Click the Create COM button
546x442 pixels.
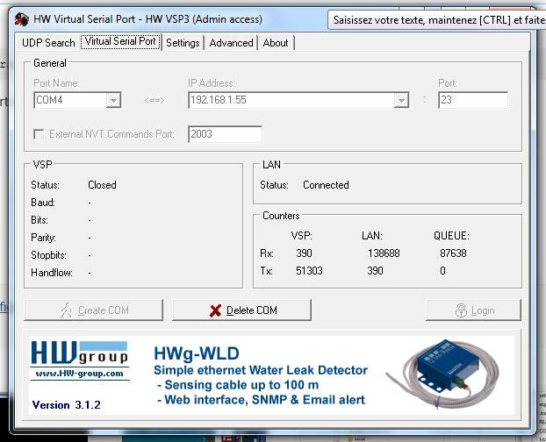(x=93, y=310)
